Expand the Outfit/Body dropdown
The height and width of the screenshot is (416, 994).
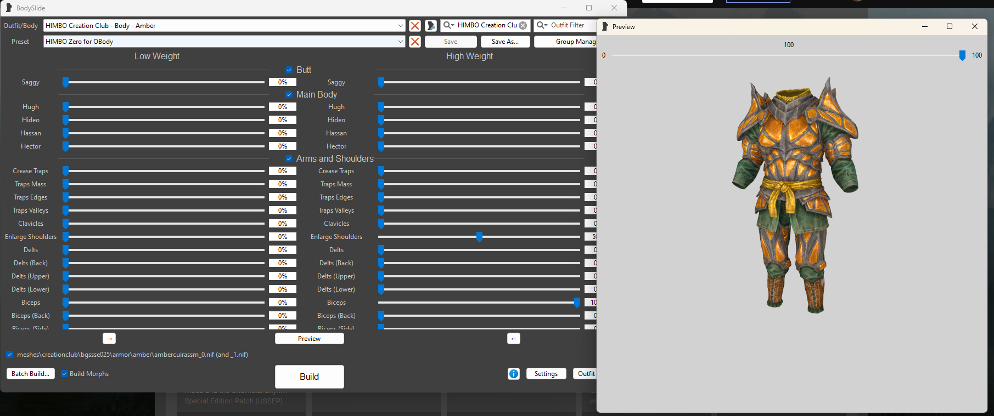pos(400,26)
